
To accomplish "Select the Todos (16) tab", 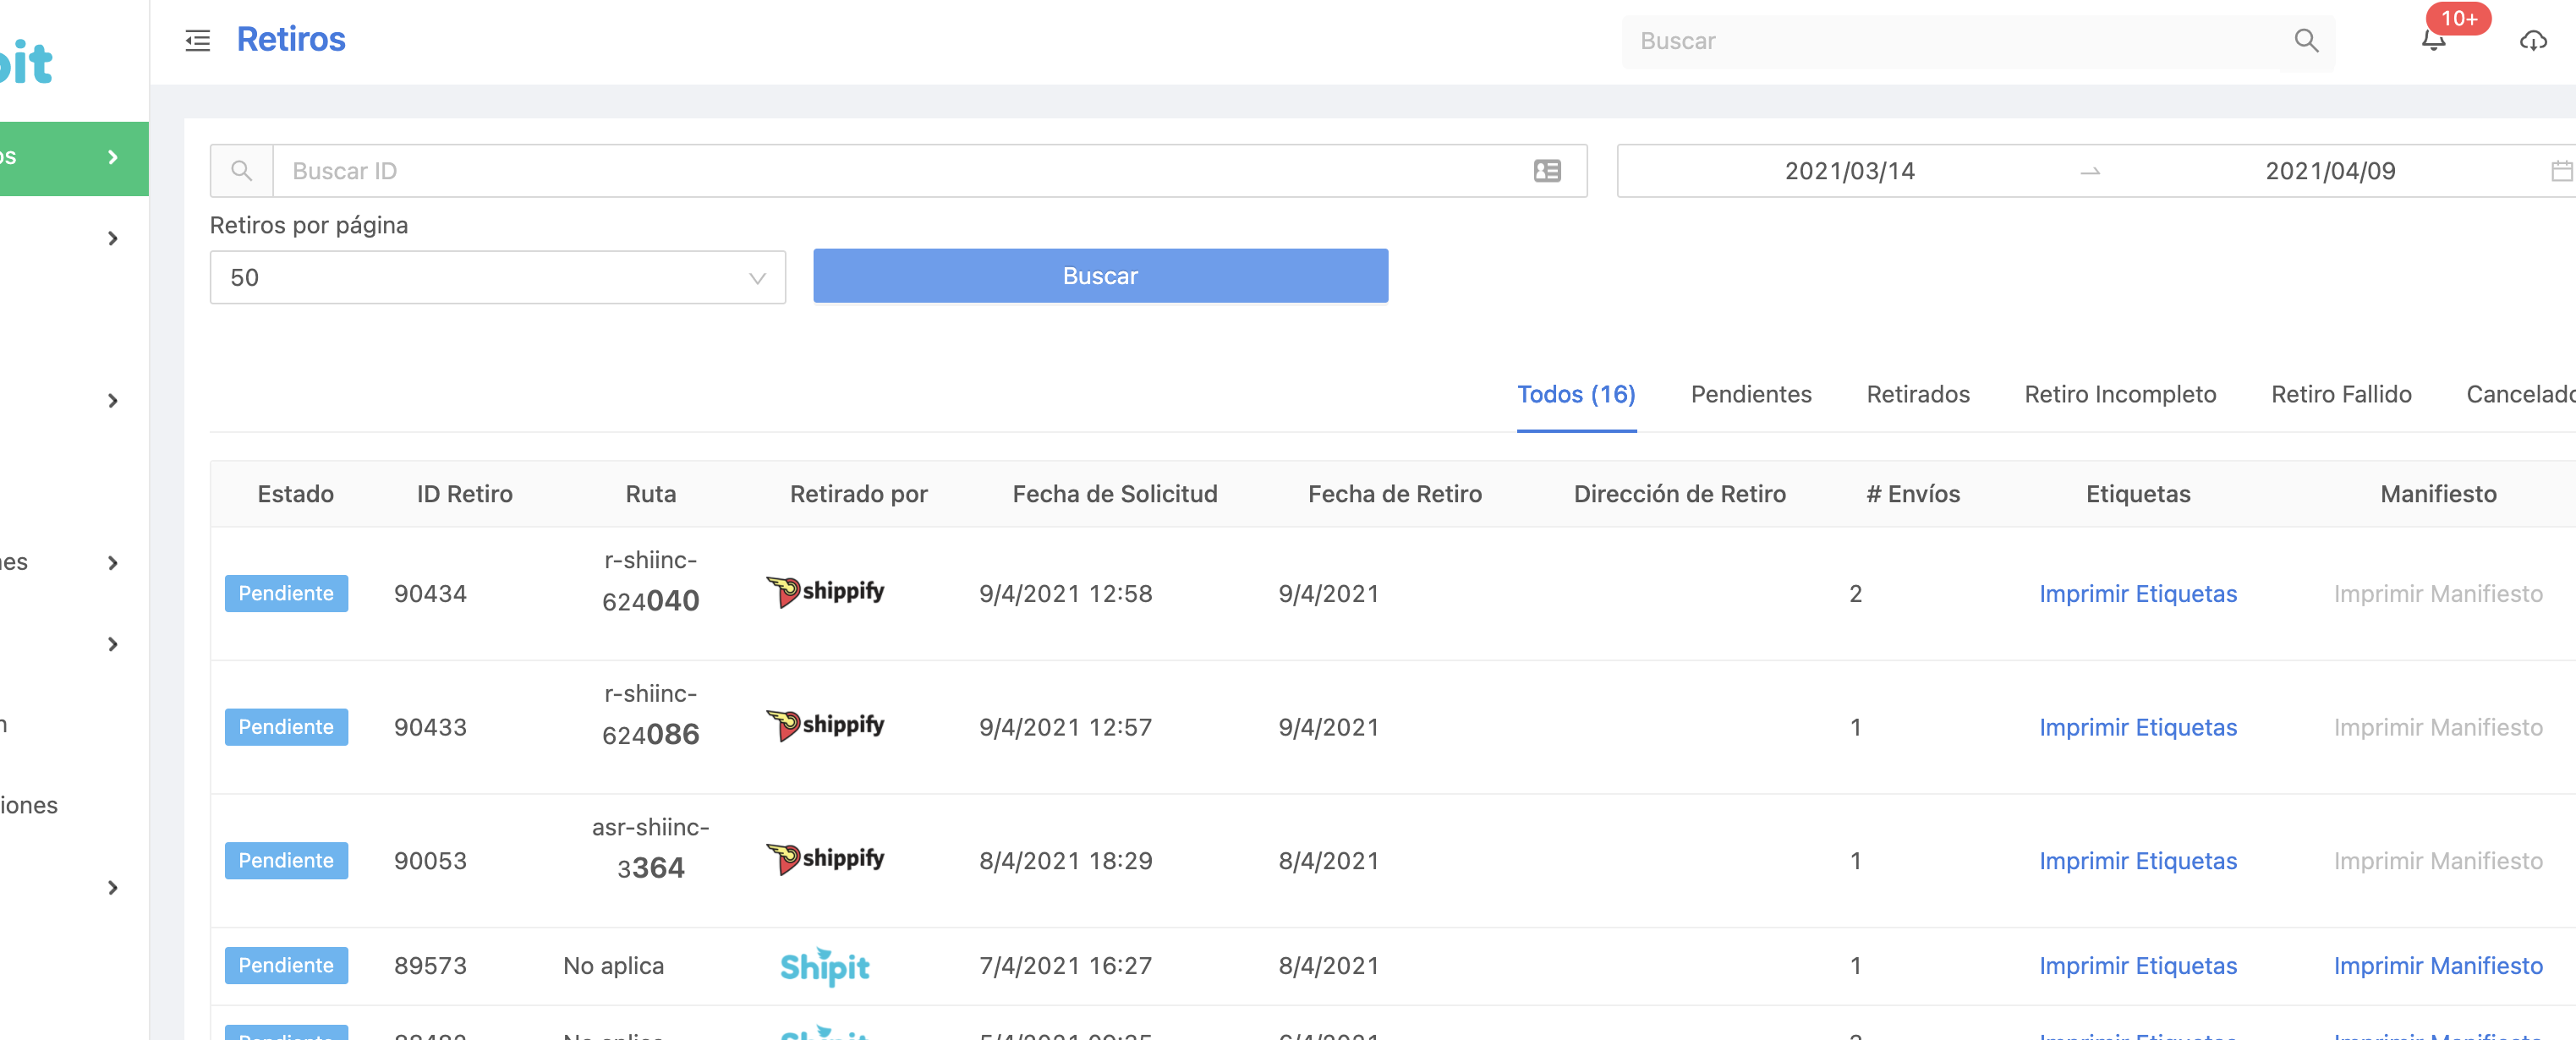I will 1576,394.
